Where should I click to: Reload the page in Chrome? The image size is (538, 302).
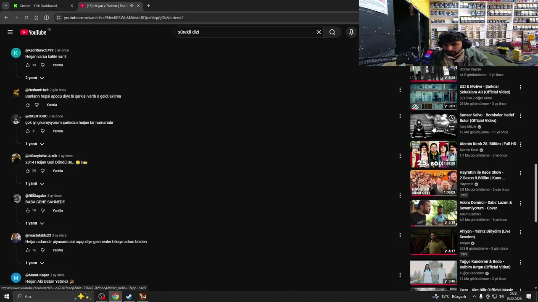(x=26, y=18)
